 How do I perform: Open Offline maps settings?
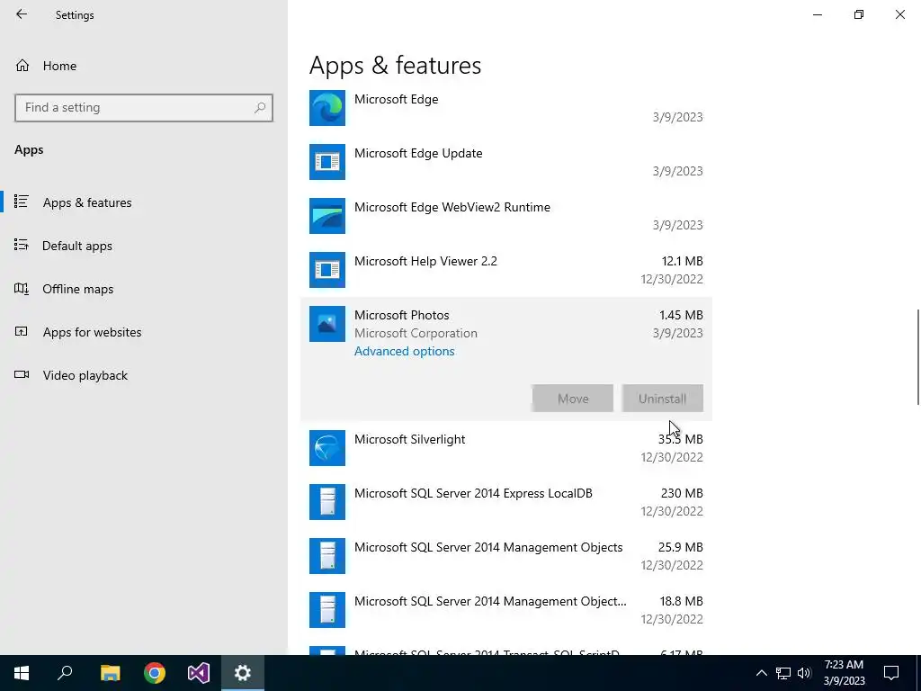tap(77, 289)
